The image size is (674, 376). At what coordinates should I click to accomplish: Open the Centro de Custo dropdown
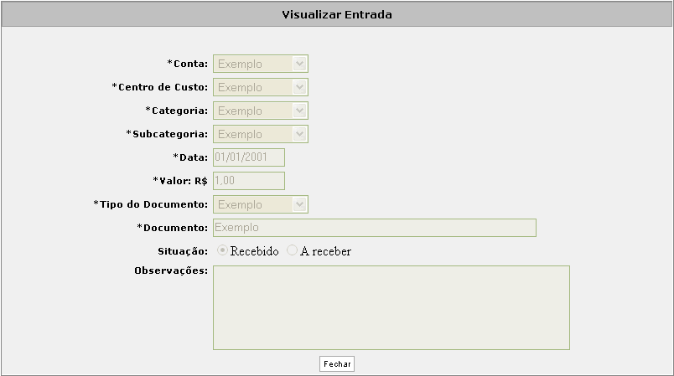click(261, 87)
